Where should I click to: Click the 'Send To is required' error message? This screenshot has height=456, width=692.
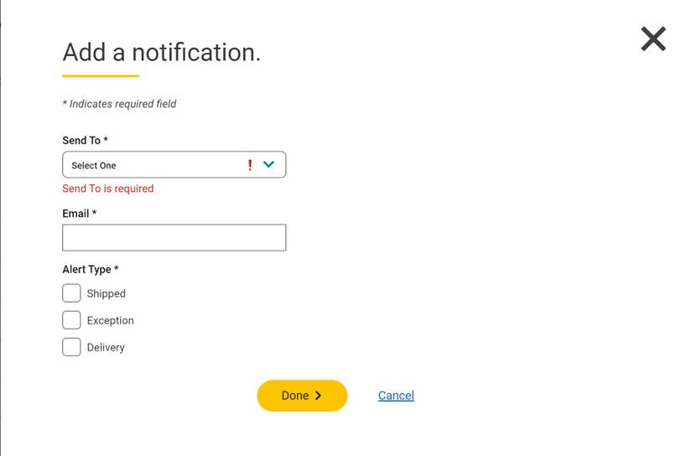(108, 189)
